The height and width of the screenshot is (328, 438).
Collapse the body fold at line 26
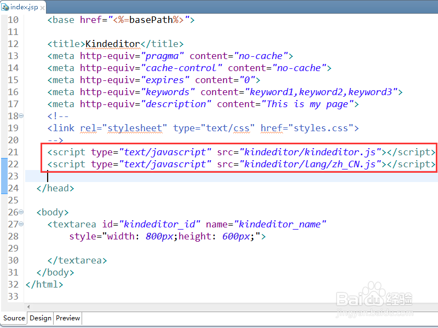(x=21, y=212)
